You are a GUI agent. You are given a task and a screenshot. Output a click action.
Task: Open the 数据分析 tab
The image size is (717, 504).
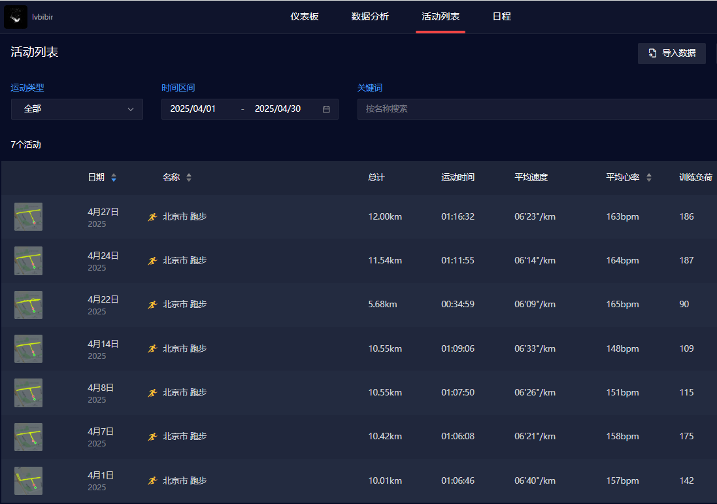[370, 16]
